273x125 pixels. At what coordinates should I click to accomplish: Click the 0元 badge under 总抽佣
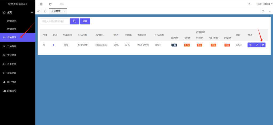point(199,45)
